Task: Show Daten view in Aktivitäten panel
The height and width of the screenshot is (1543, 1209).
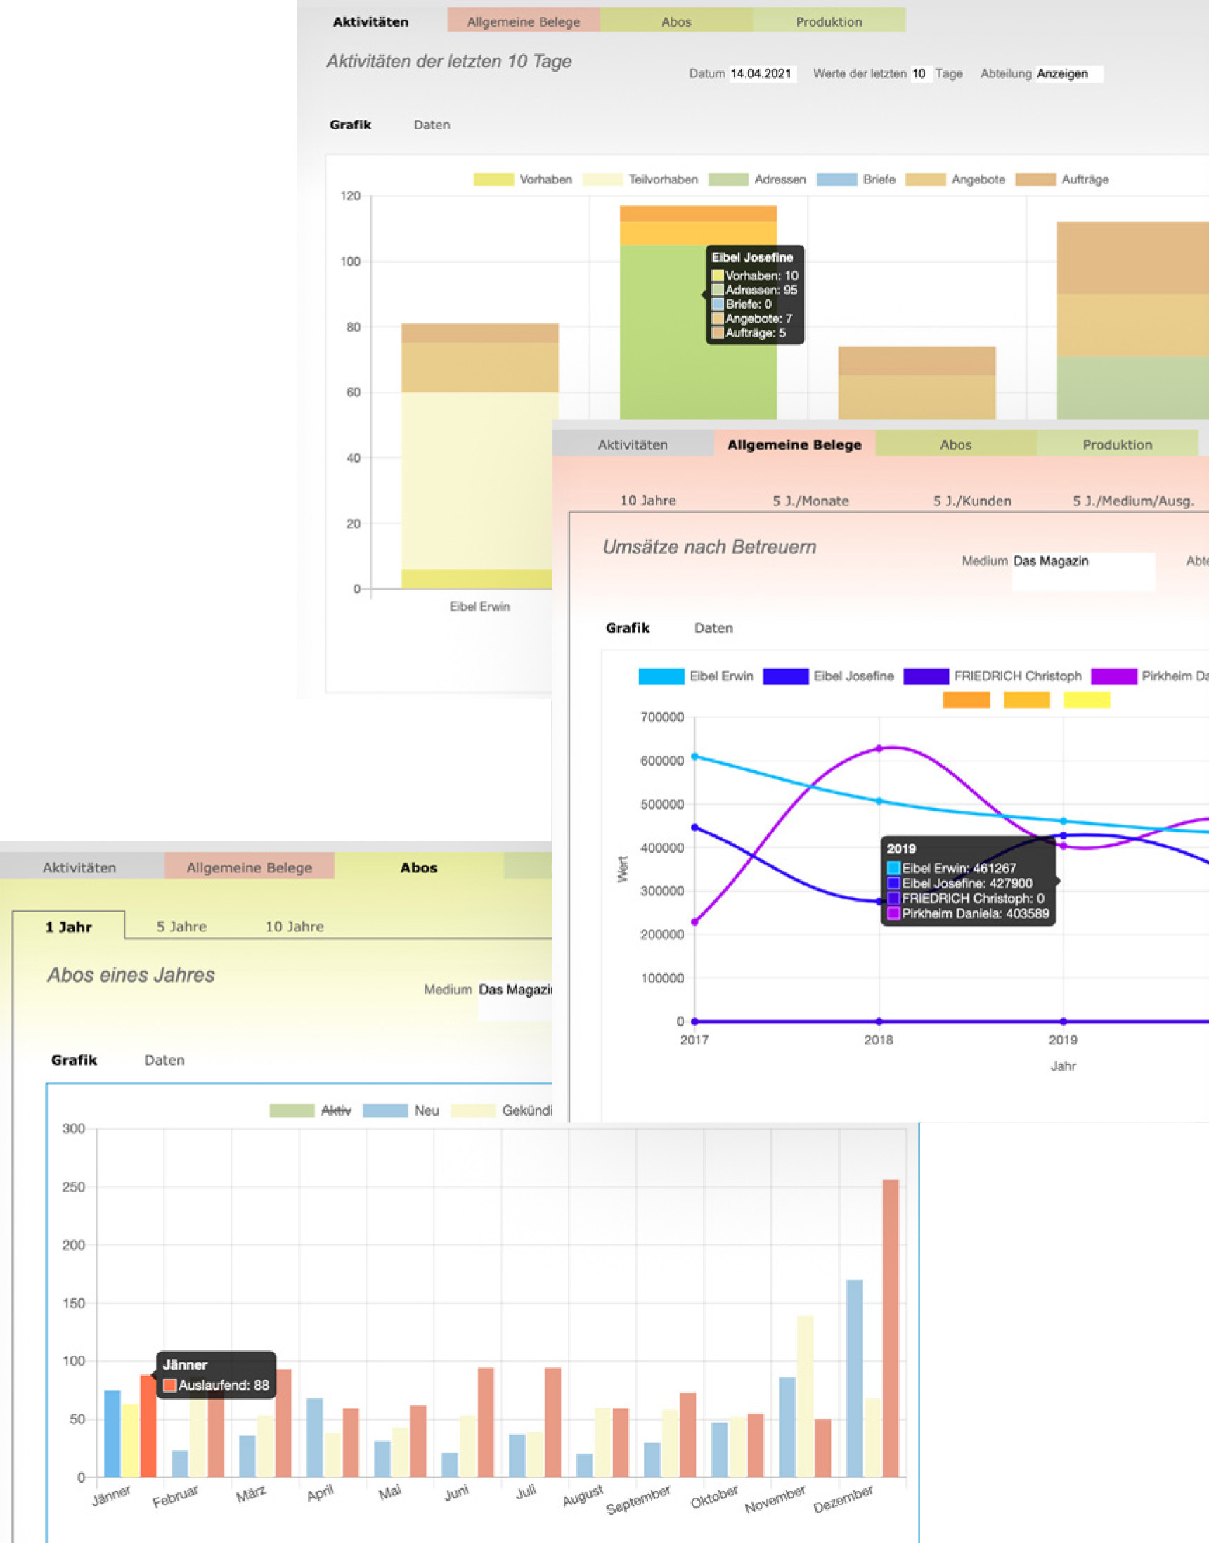Action: tap(432, 124)
